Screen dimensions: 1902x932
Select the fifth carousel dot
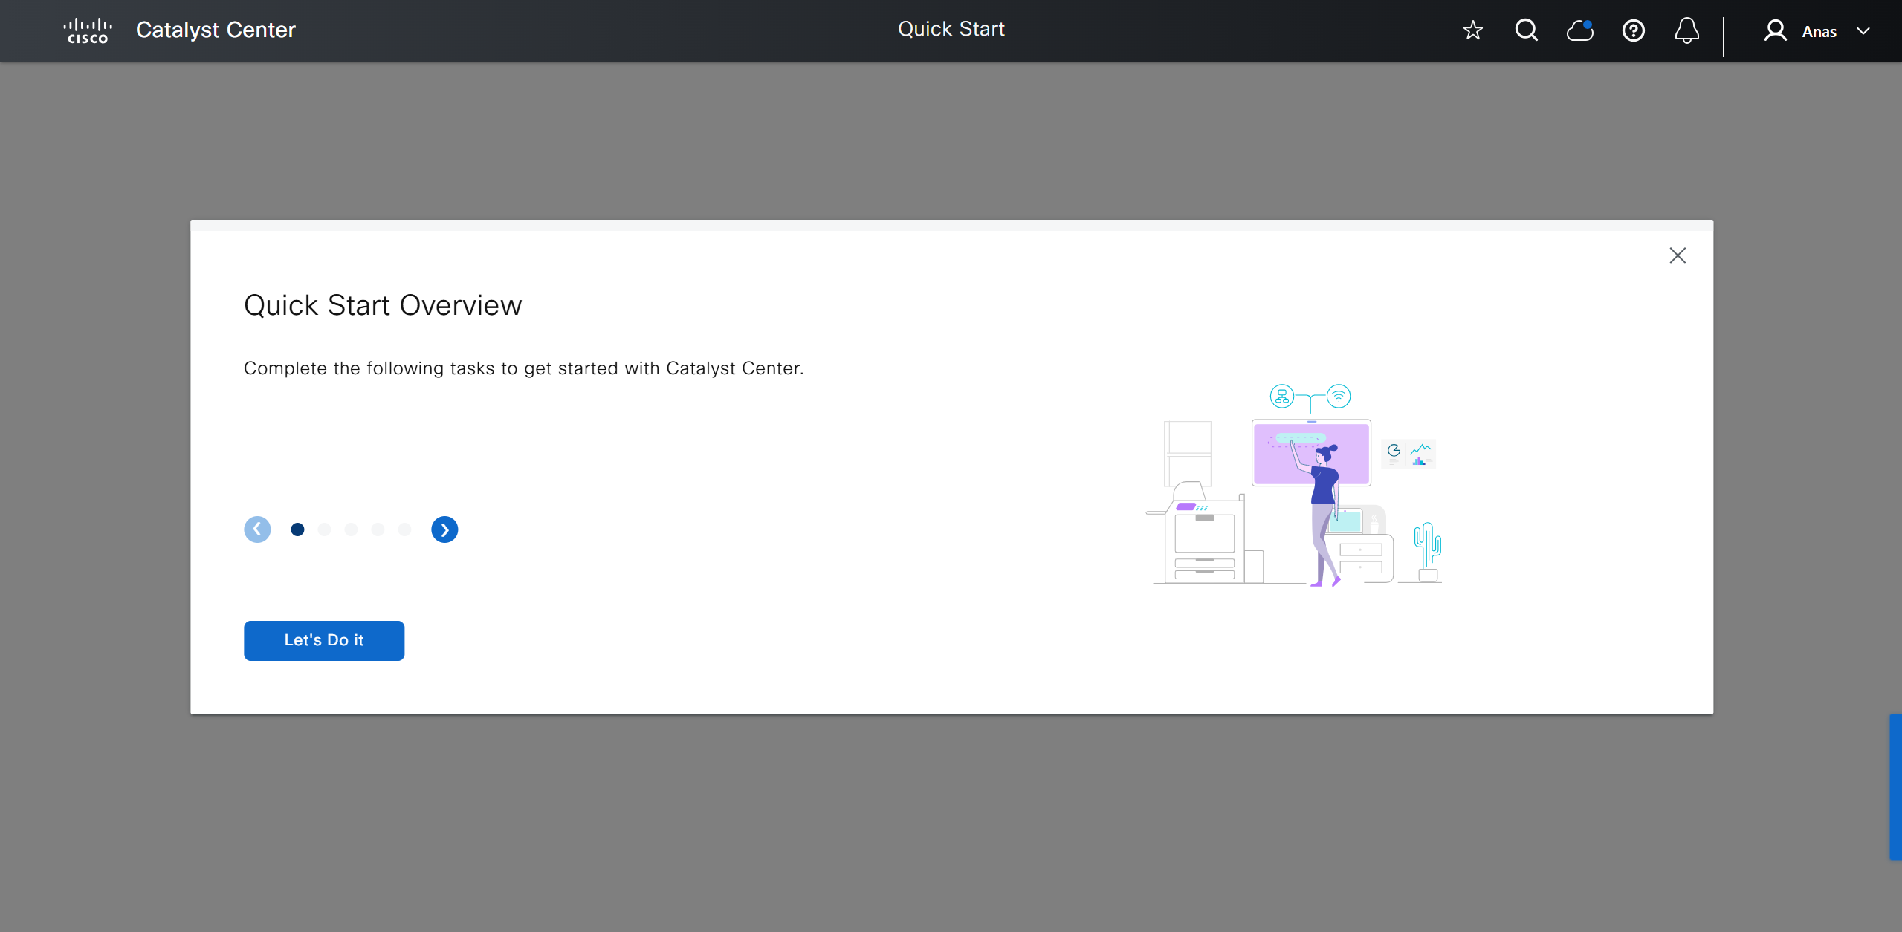pos(404,529)
